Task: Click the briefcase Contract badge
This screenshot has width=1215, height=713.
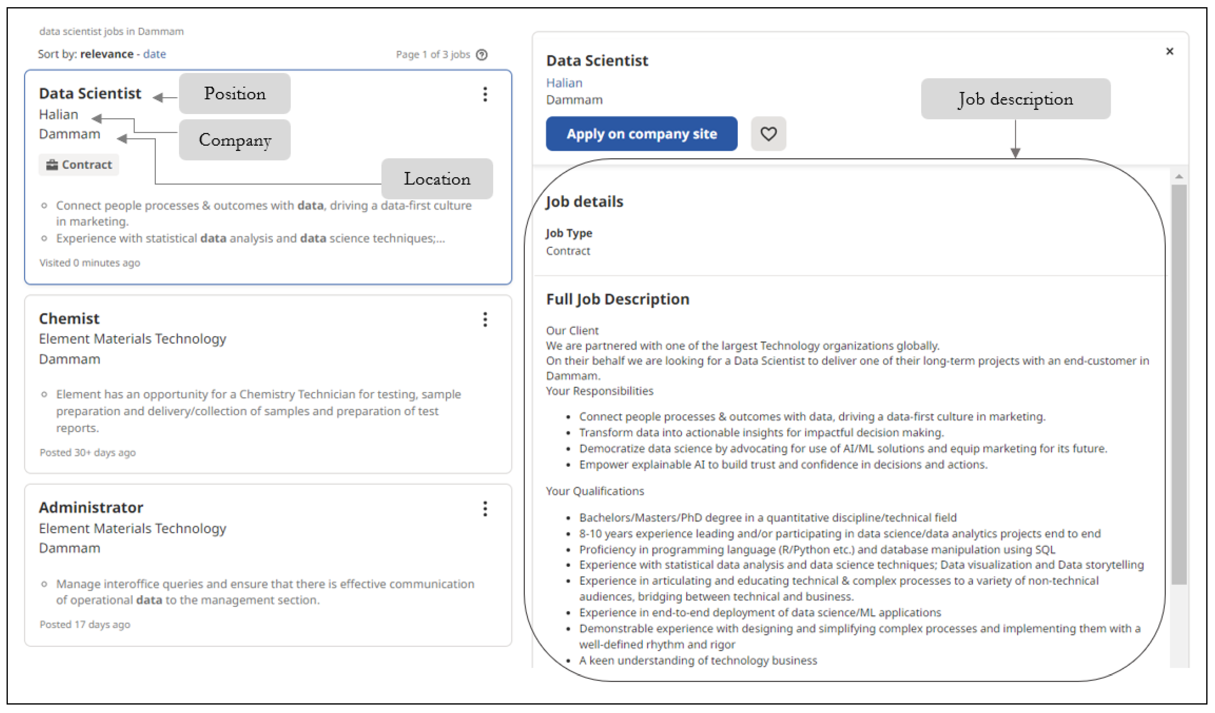Action: point(79,165)
